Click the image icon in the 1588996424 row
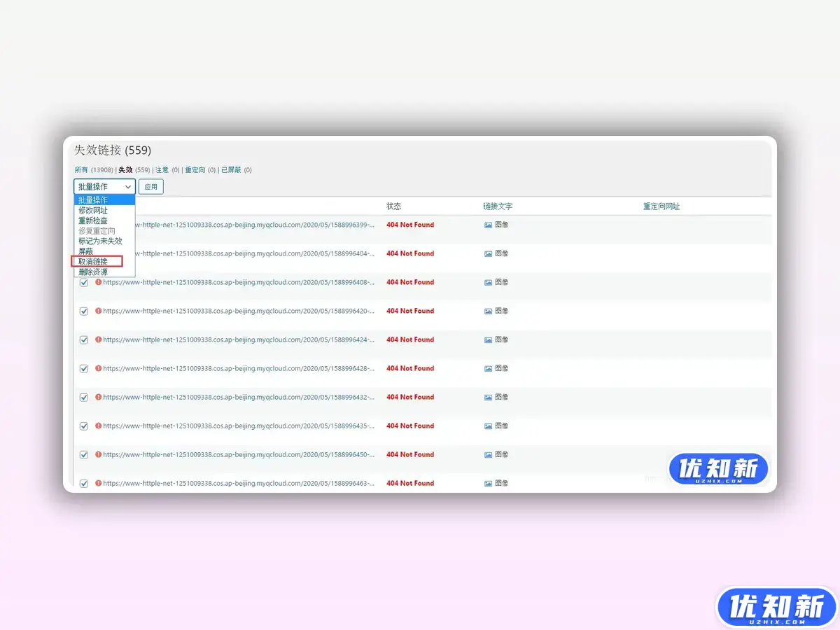 coord(489,340)
